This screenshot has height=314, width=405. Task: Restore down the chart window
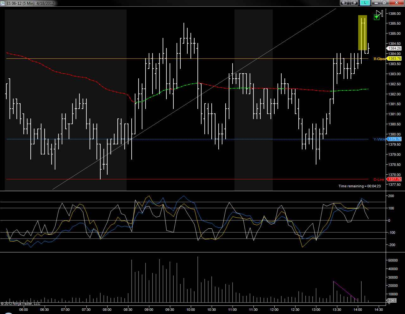[x=384, y=3]
